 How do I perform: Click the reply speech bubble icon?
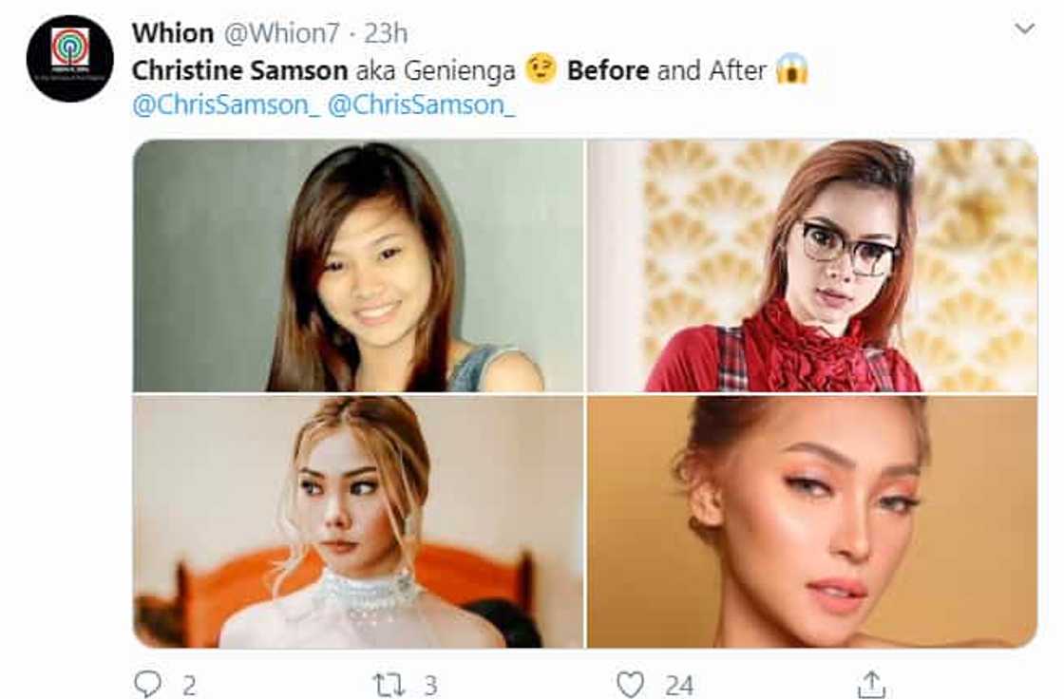tap(150, 684)
